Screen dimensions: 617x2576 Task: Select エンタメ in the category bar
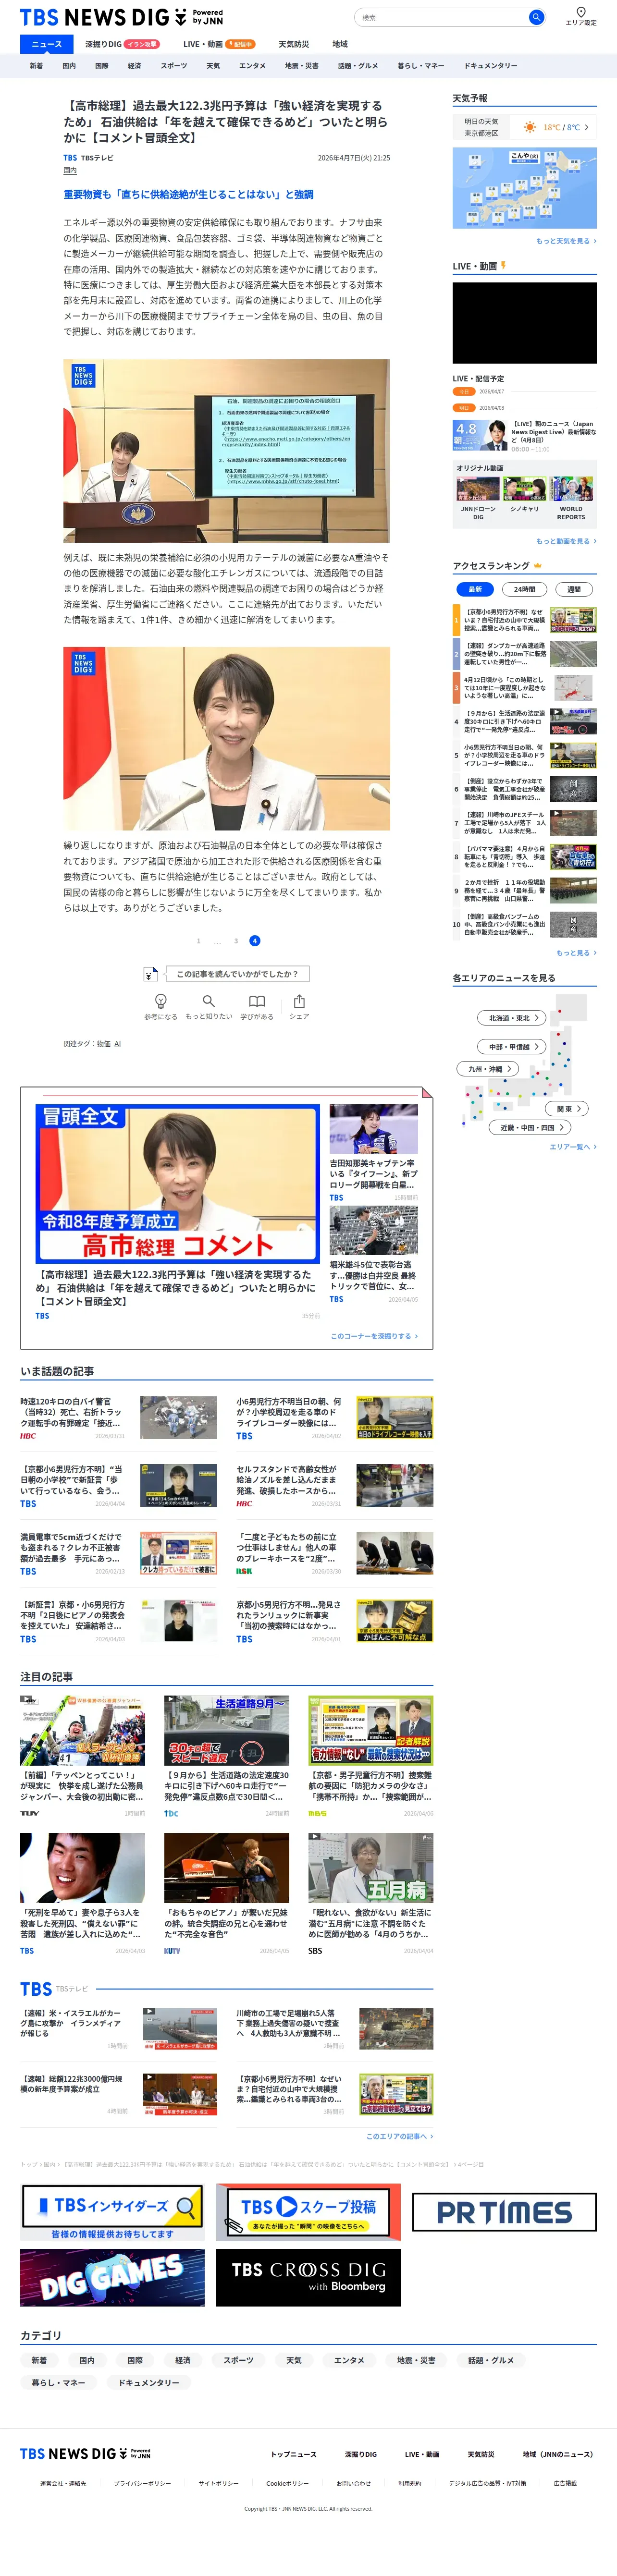[252, 66]
